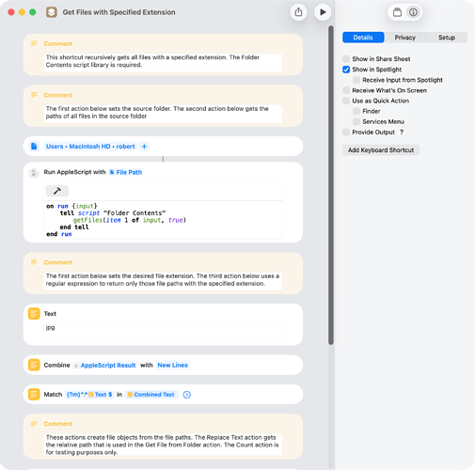This screenshot has height=470, width=475.
Task: Compile script with hammer button
Action: click(57, 191)
